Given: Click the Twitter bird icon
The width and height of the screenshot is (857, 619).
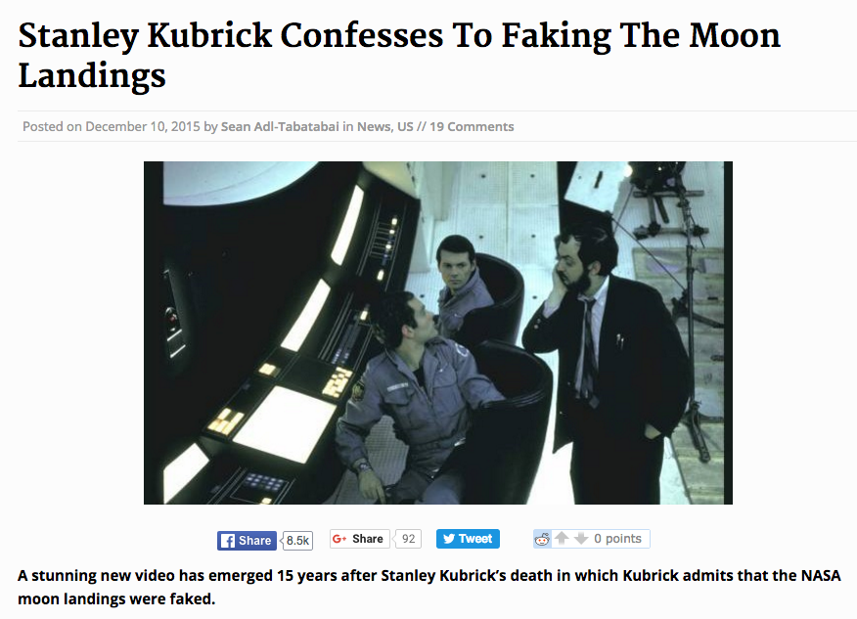Looking at the screenshot, I should pos(449,539).
